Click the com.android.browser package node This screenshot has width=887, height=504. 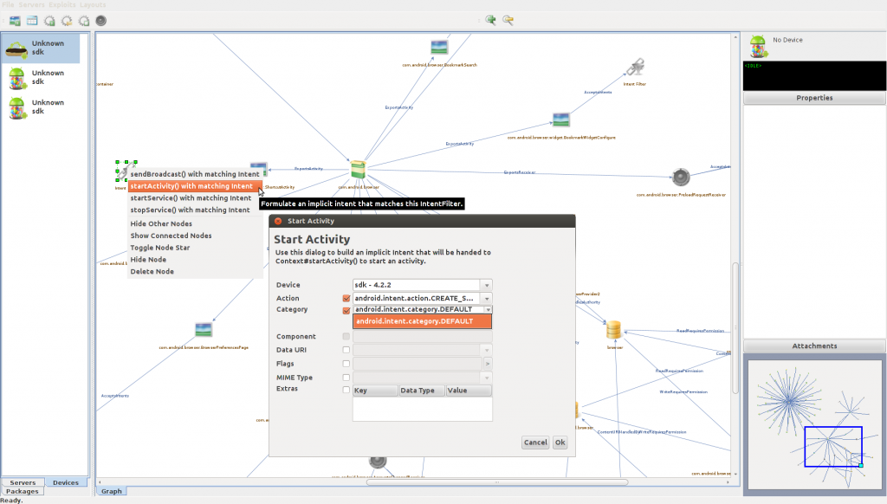[358, 170]
